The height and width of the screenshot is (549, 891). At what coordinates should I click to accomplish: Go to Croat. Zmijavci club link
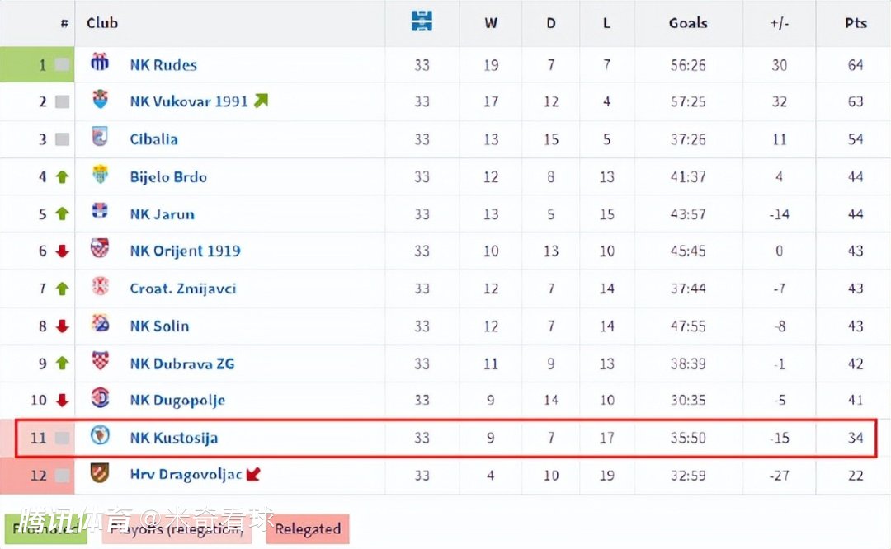(x=183, y=288)
